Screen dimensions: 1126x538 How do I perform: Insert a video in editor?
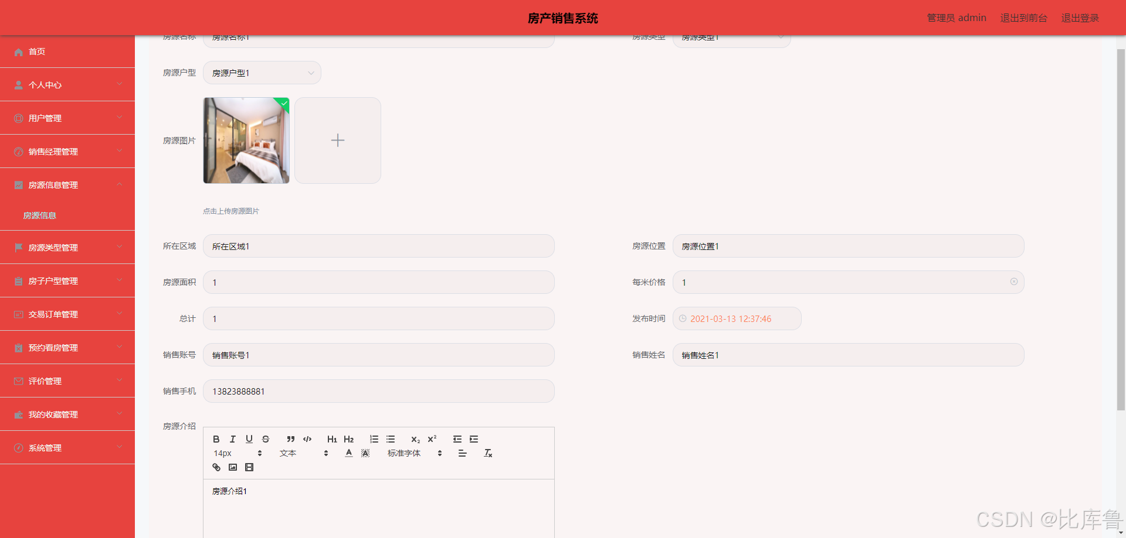point(249,467)
